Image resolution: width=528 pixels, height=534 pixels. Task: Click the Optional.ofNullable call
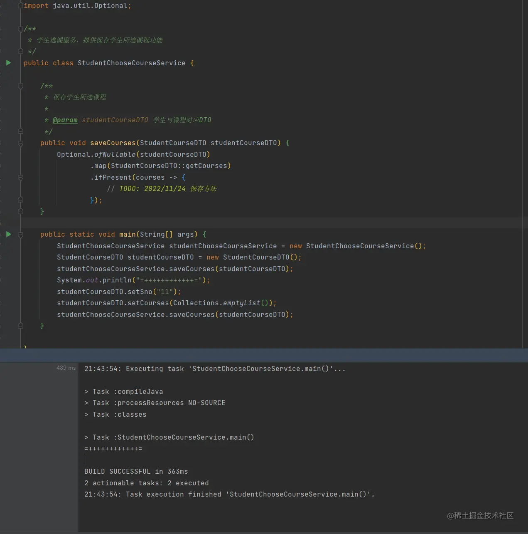coord(133,155)
